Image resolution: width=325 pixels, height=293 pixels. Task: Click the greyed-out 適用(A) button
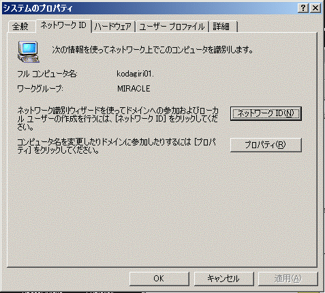click(288, 279)
